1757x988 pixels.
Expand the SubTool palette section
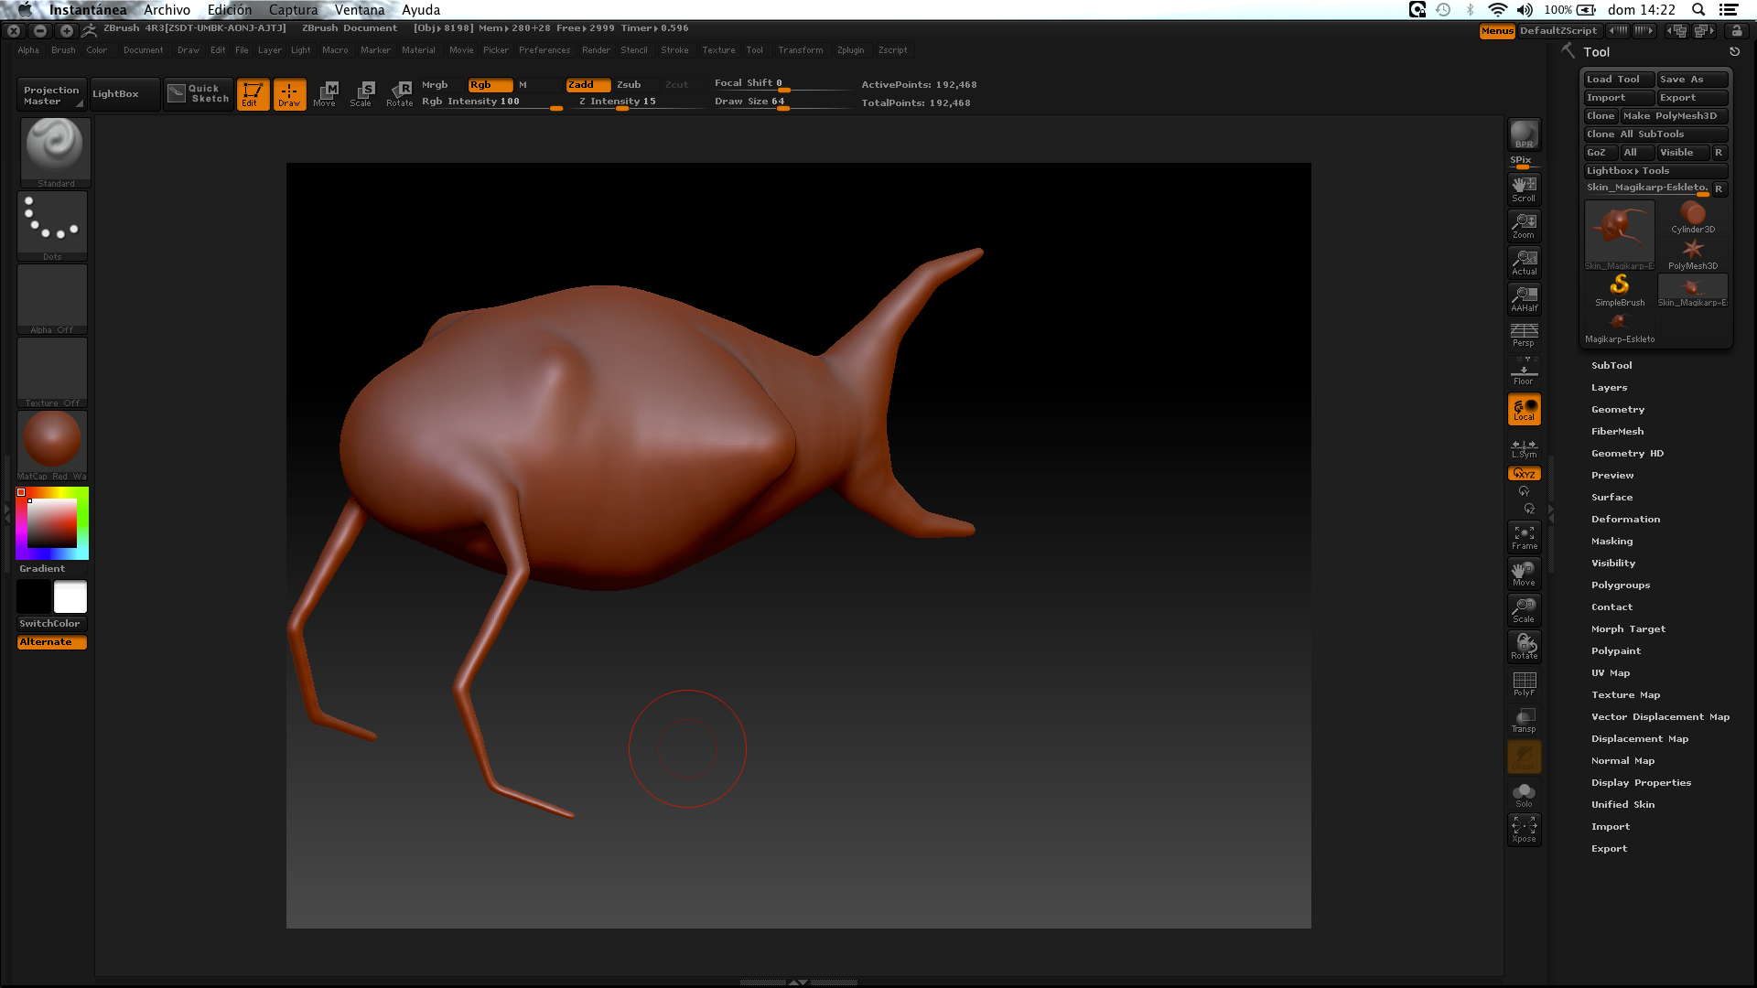(1611, 365)
